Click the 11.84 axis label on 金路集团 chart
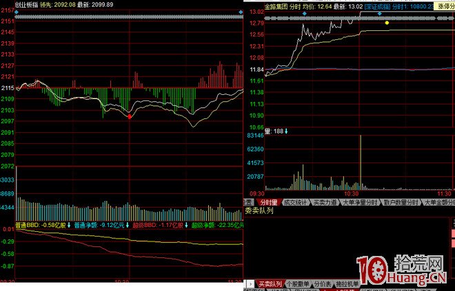This screenshot has width=455, height=291. click(x=256, y=69)
